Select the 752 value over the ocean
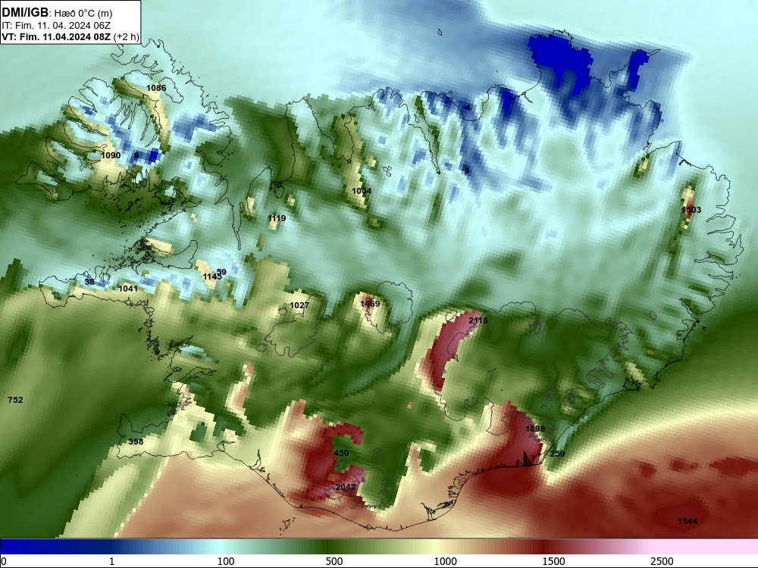The image size is (758, 568). coord(15,400)
